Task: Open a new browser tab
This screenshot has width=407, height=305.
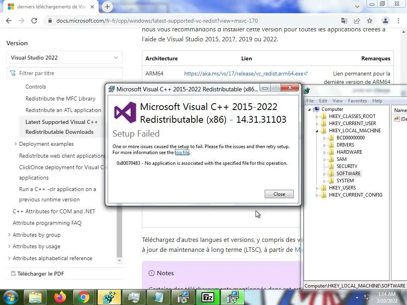Action: [107, 7]
